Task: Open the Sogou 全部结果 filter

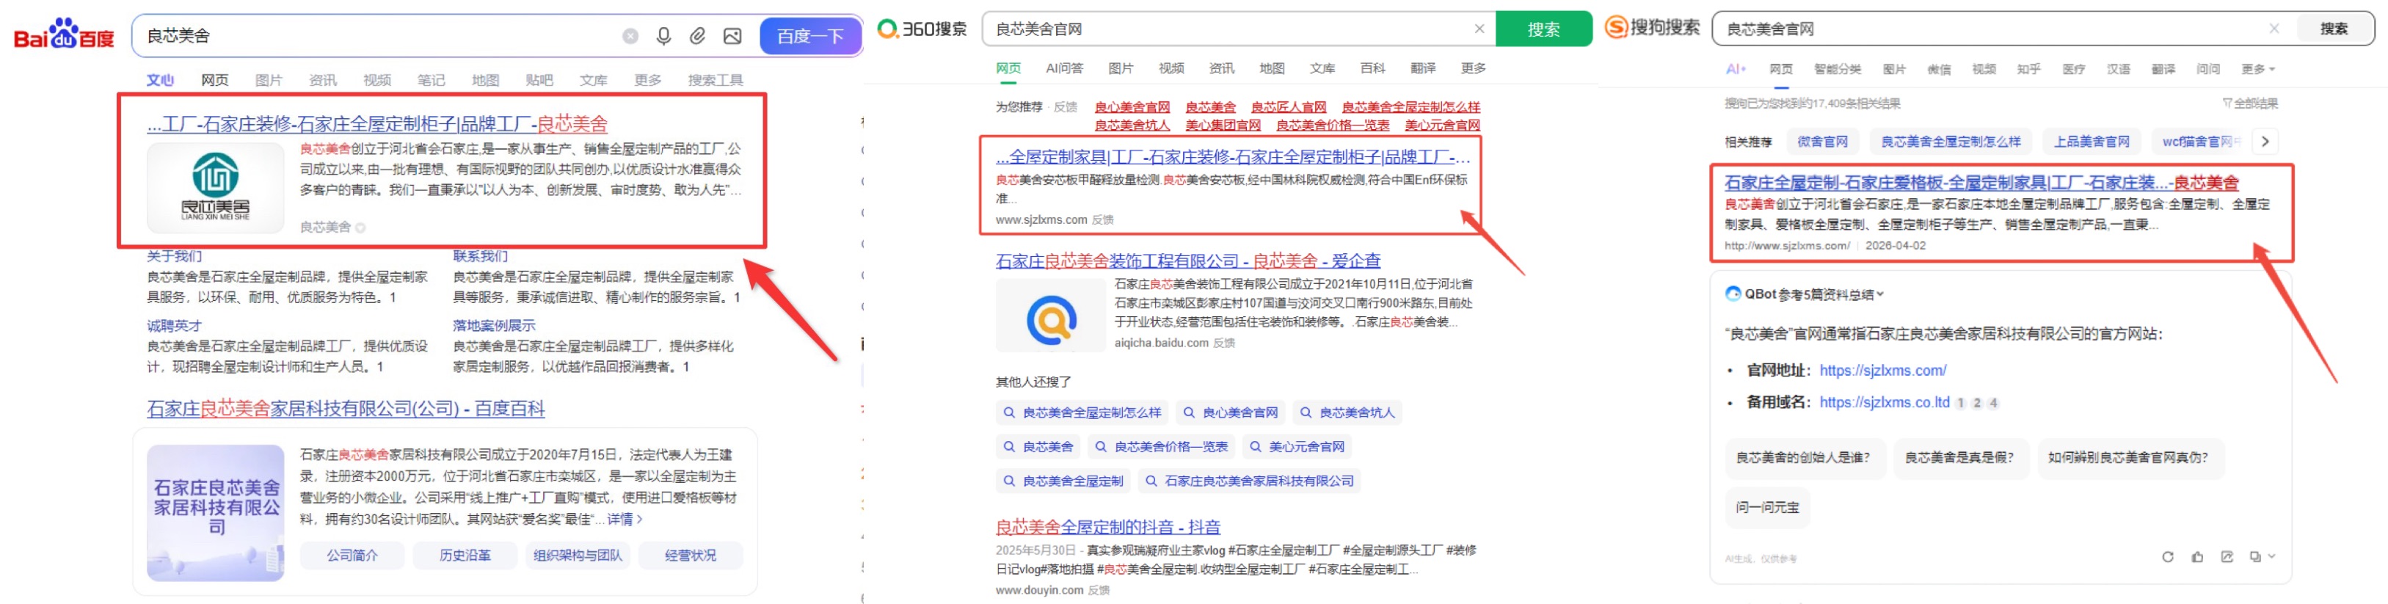Action: coord(2250,103)
